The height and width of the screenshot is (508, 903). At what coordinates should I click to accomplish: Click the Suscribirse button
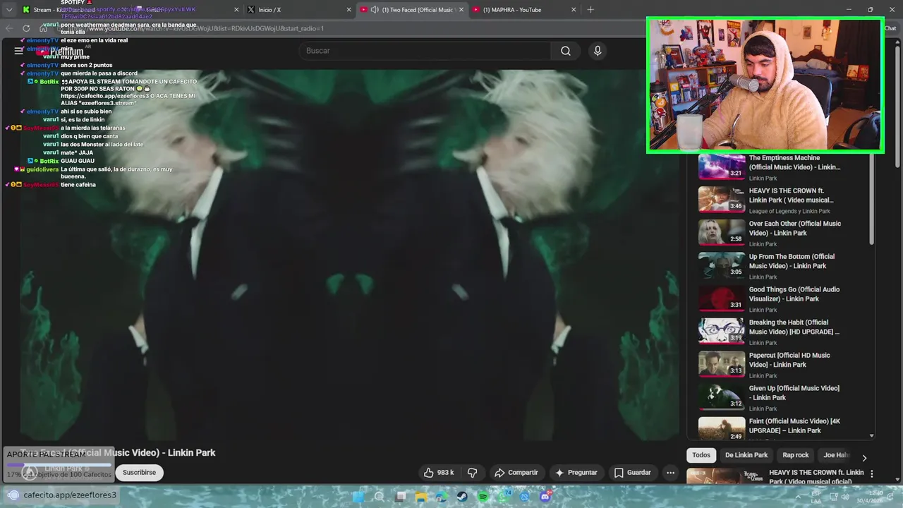(139, 473)
